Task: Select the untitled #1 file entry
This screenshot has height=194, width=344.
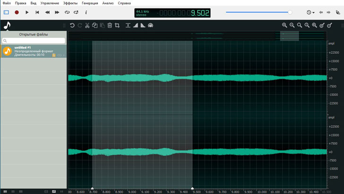Action: point(34,51)
